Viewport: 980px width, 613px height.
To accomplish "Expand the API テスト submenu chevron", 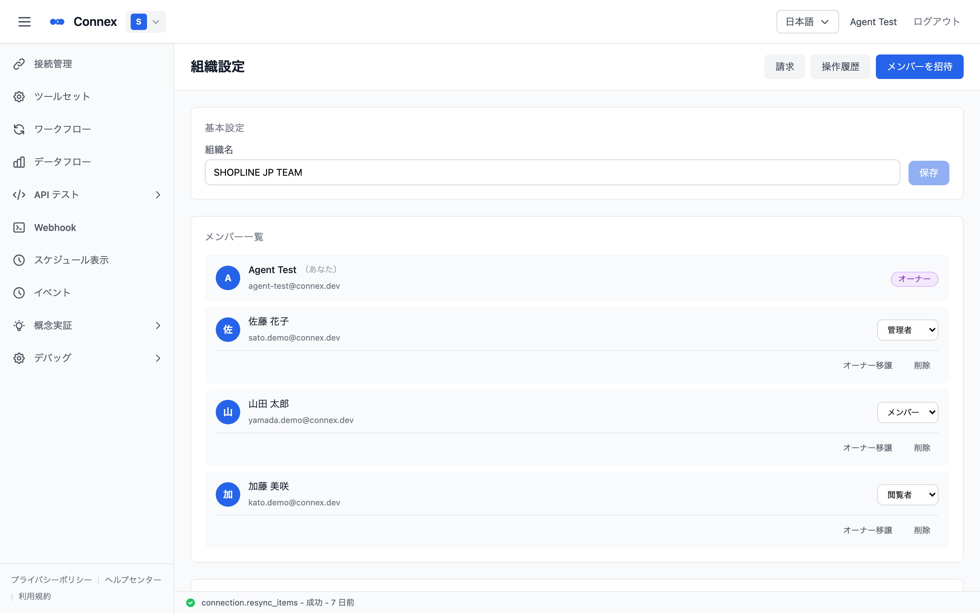I will [x=158, y=195].
